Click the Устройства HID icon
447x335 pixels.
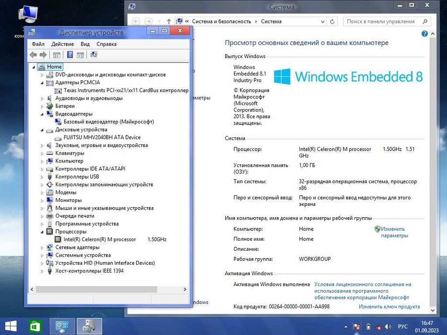[50, 263]
